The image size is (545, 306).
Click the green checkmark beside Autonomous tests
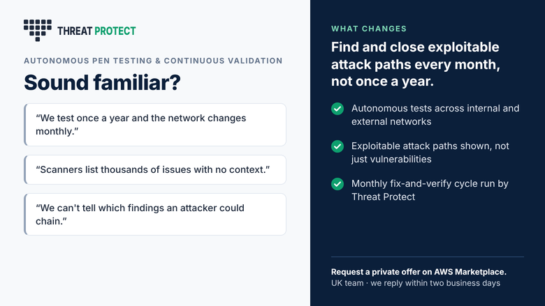click(x=337, y=109)
